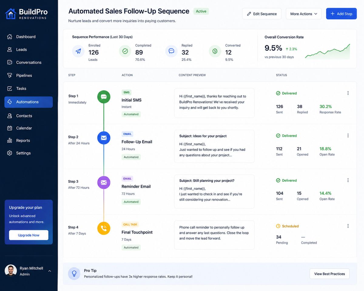
Task: Click the 'Ideas for your project' email preview
Action: [214, 146]
